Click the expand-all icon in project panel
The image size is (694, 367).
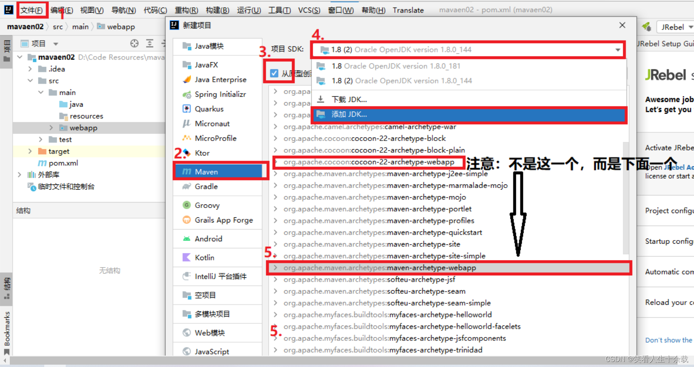150,43
